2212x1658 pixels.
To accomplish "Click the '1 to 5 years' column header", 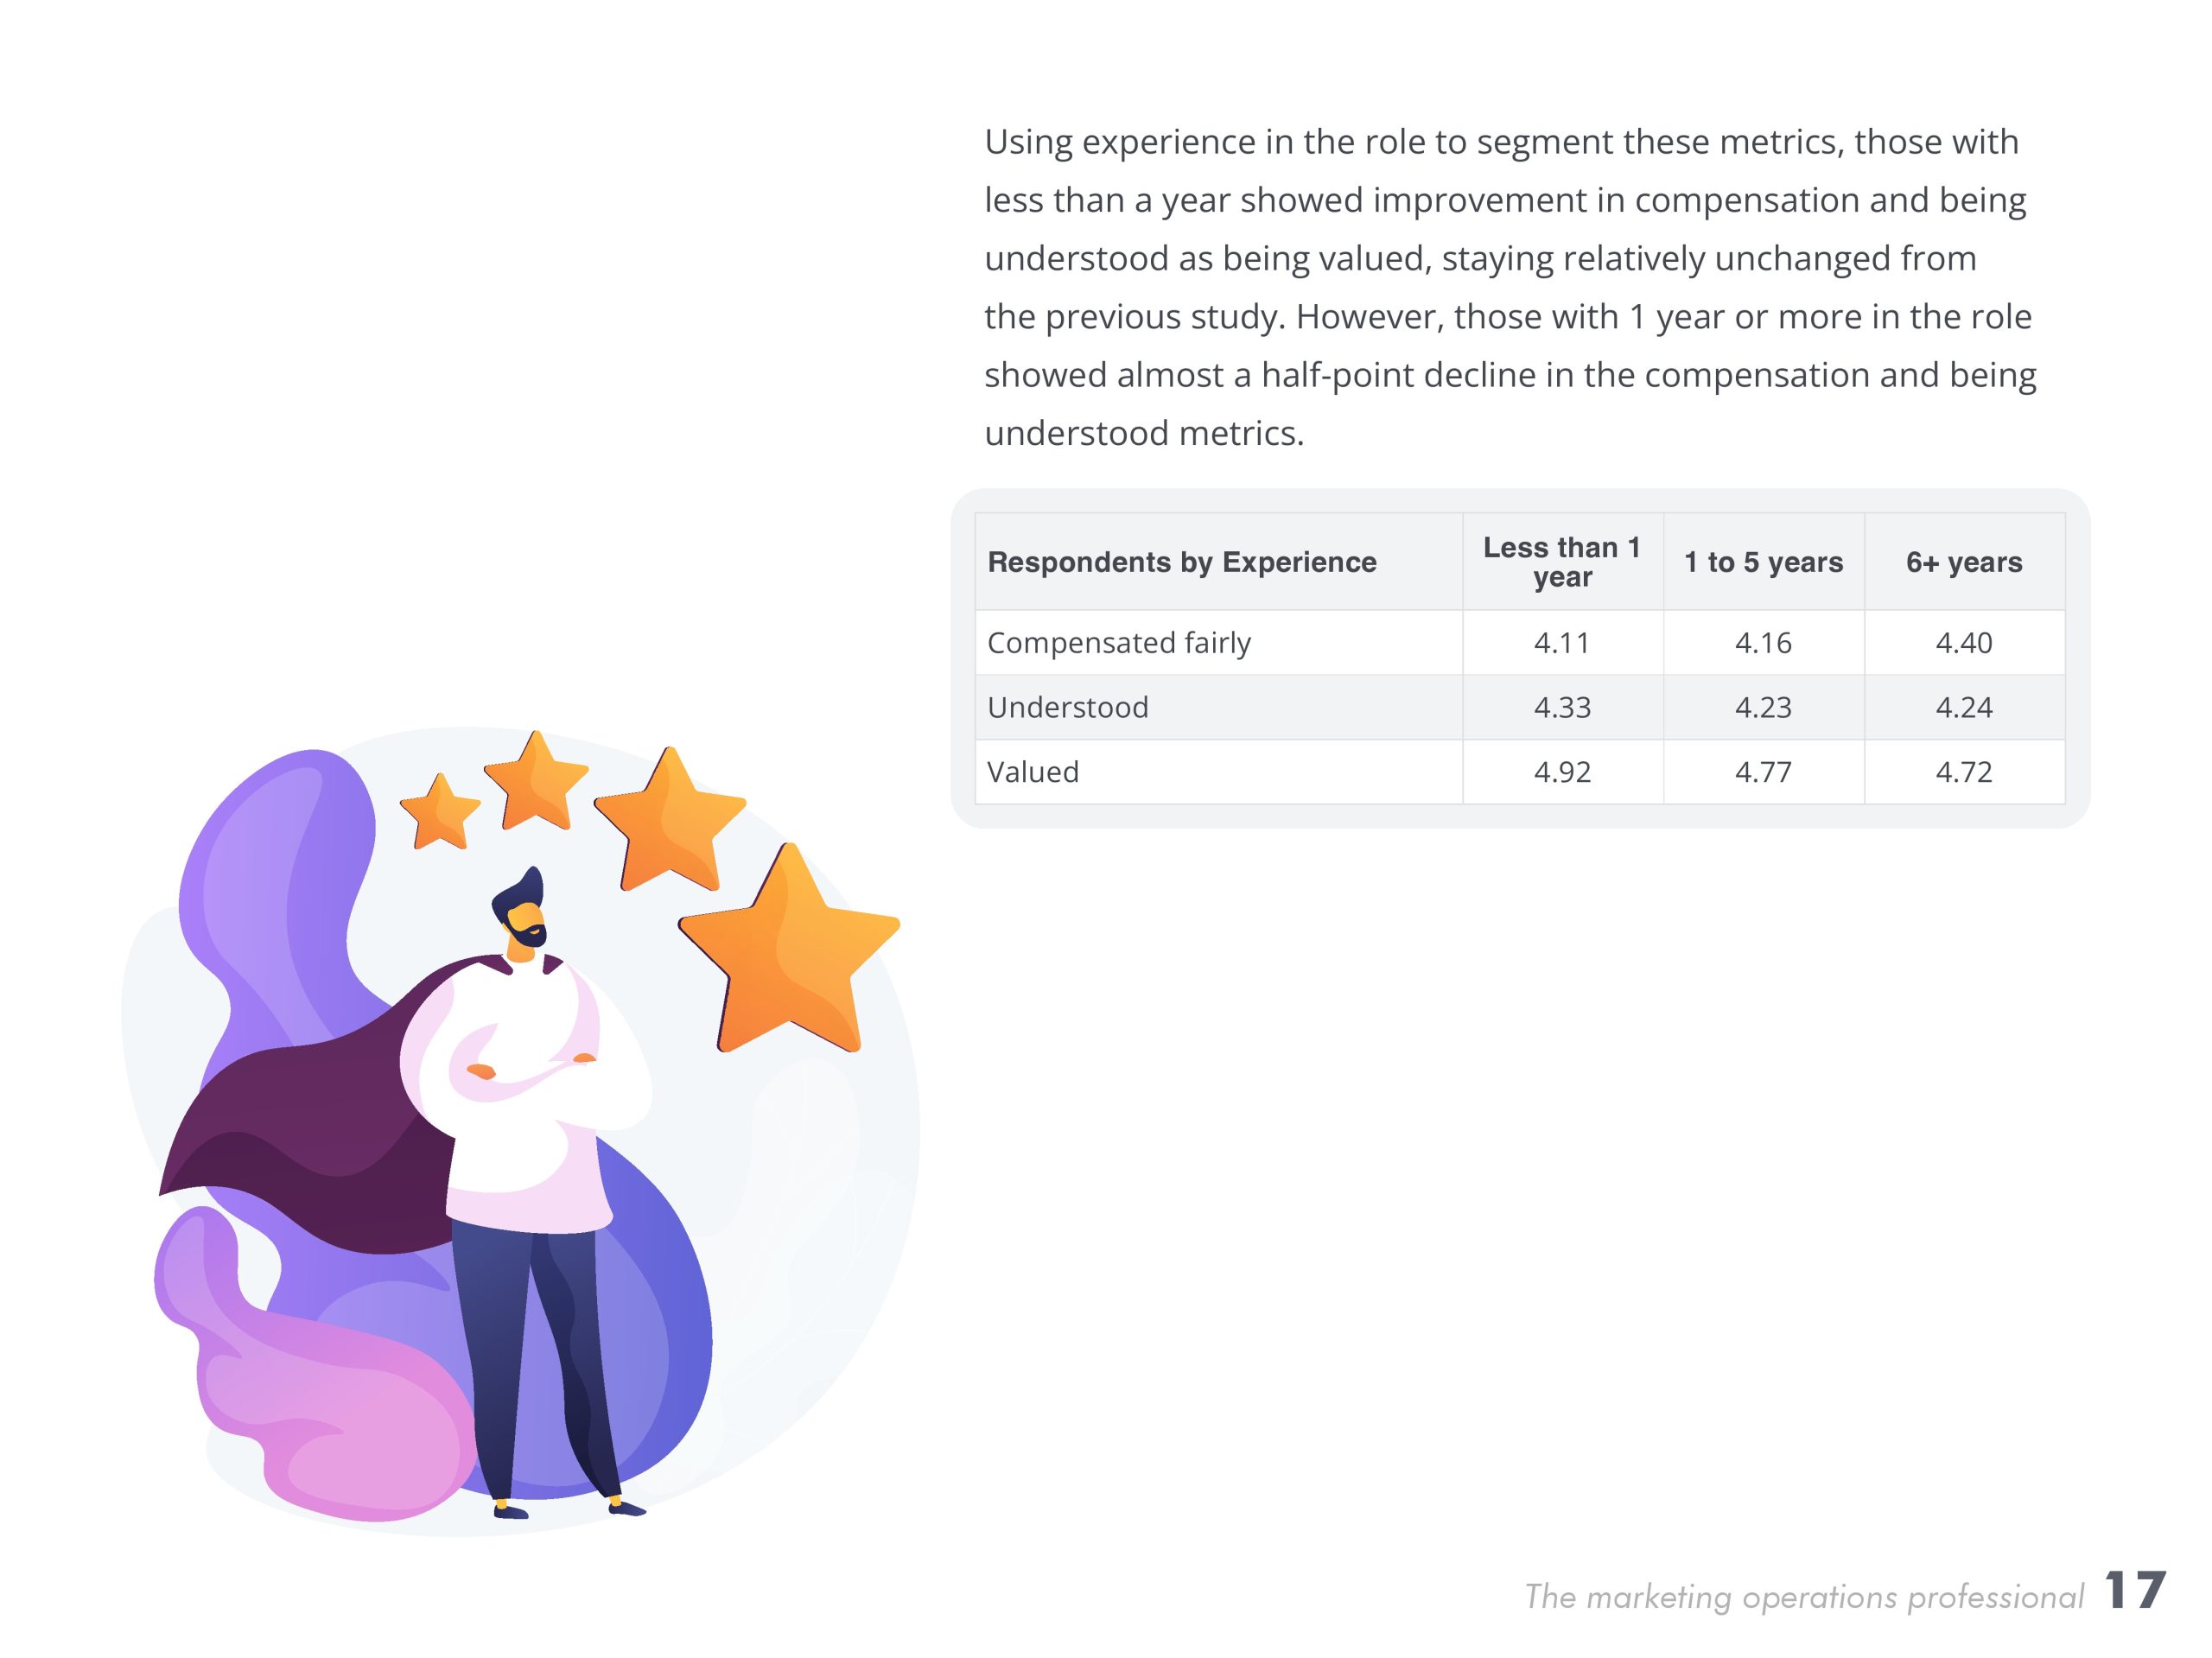I will pyautogui.click(x=1763, y=562).
